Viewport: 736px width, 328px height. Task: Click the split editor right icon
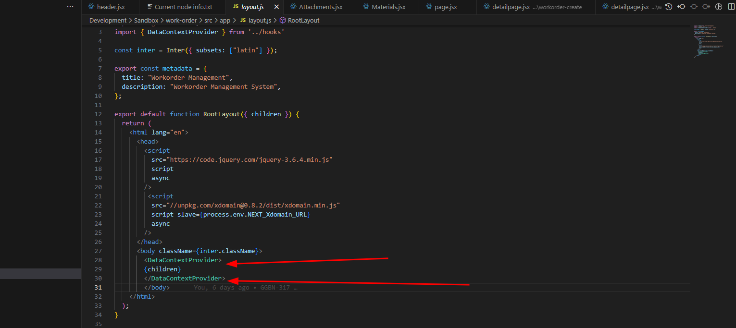pos(731,7)
